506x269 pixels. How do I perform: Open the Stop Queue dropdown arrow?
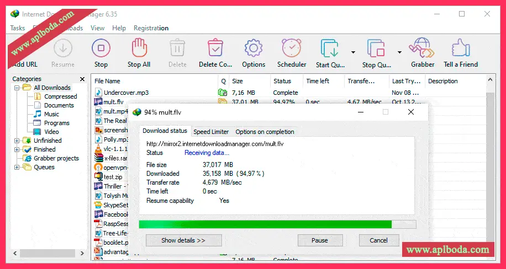(399, 53)
